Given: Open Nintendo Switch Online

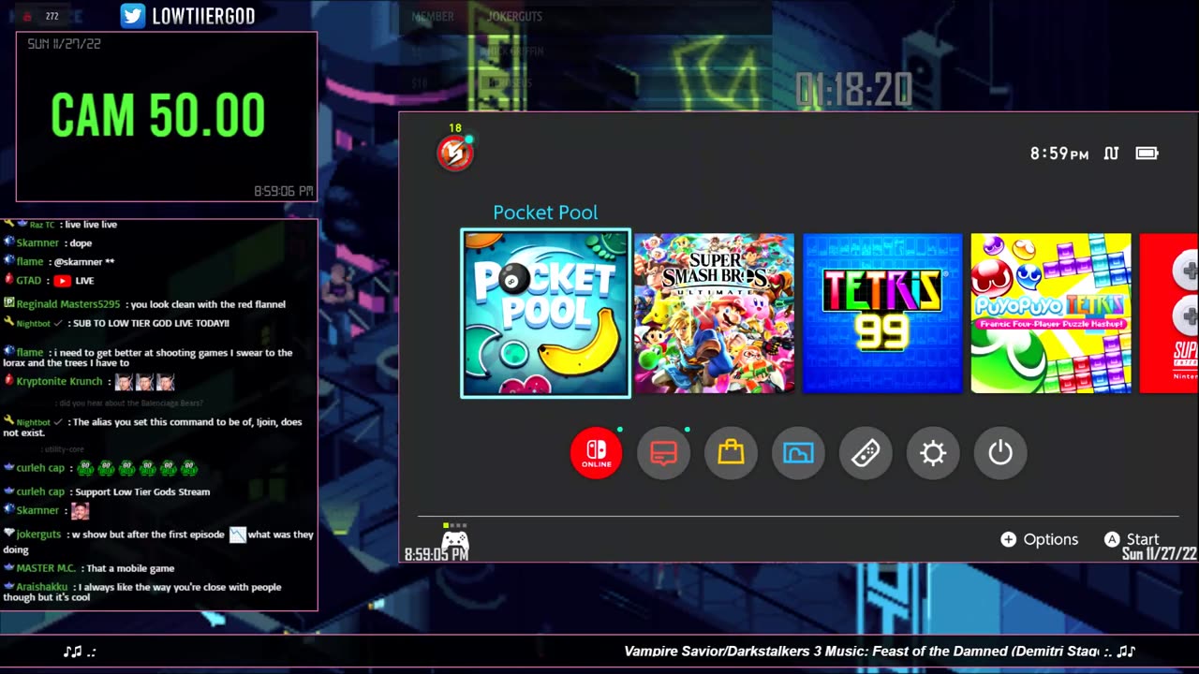Looking at the screenshot, I should pyautogui.click(x=596, y=453).
